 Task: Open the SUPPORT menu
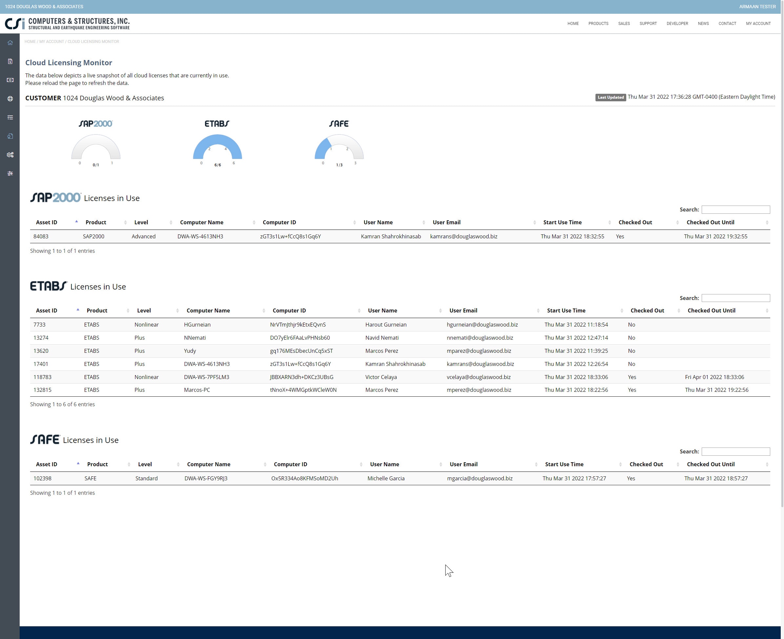(x=648, y=24)
